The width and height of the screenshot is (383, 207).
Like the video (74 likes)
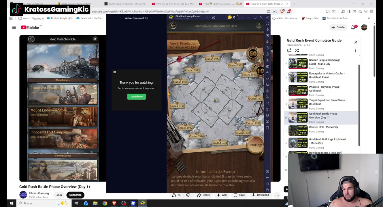[176, 195]
